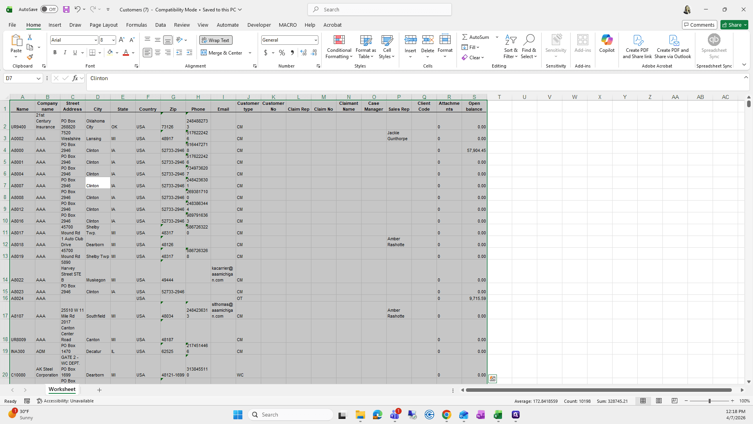The width and height of the screenshot is (753, 424).
Task: Open the Fill Color swatch button
Action: point(110,53)
